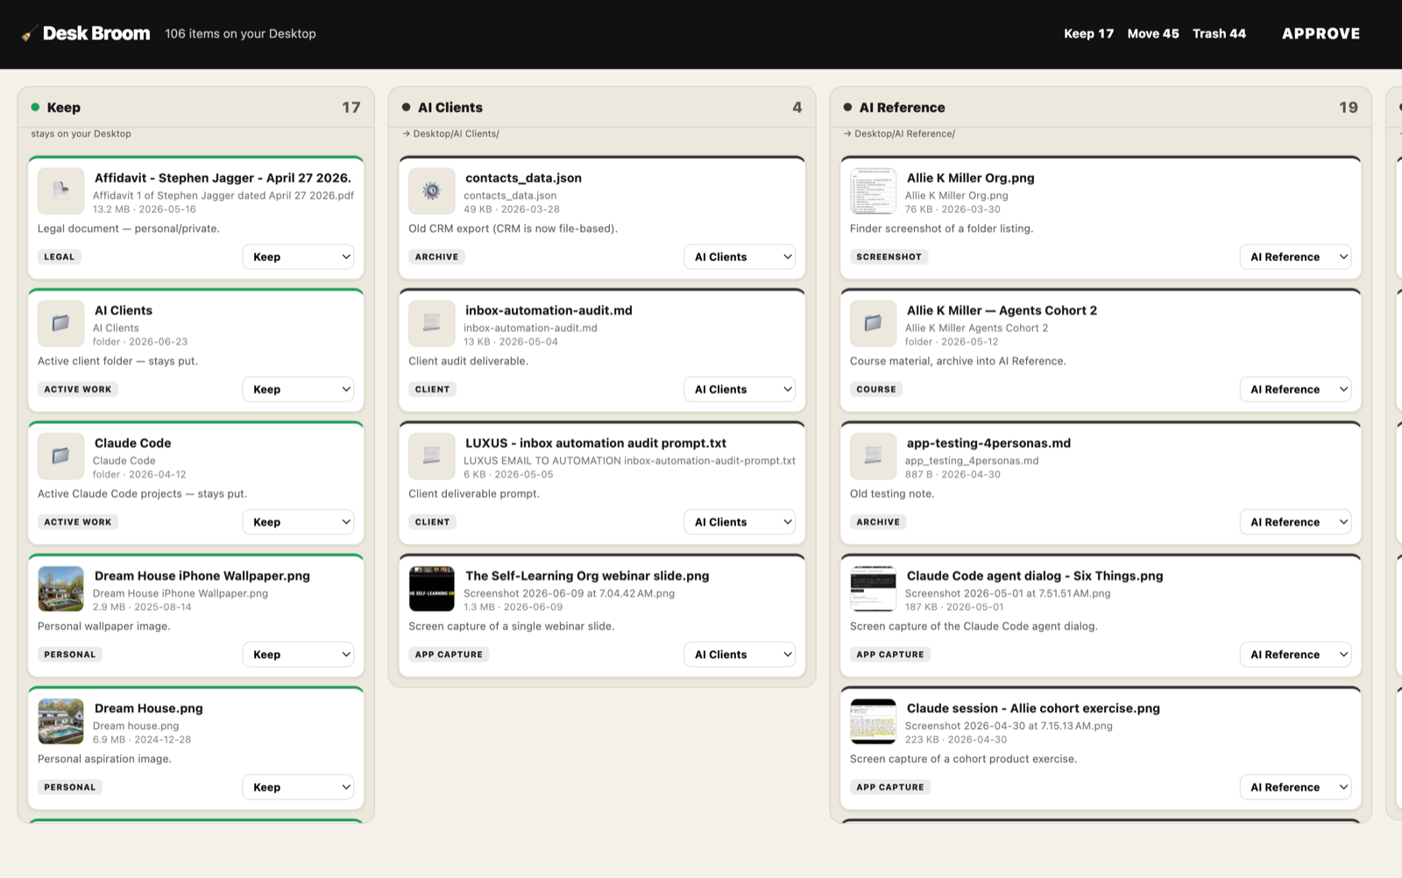Click the Trash 44 counter in header
Screen dimensions: 1402x878
click(1219, 33)
